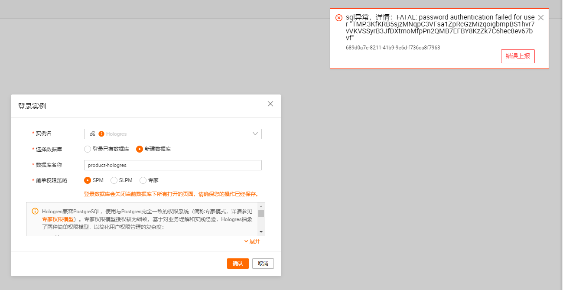
Task: Close the 登录实例 dialog
Action: (x=270, y=104)
